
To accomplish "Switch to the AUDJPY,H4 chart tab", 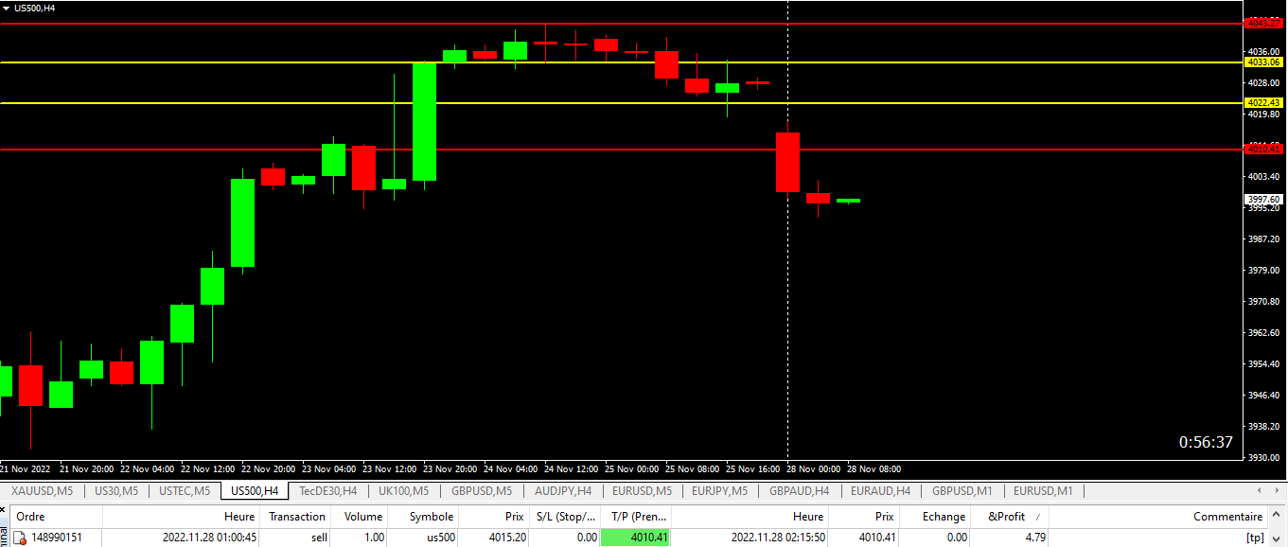I will pos(562,490).
